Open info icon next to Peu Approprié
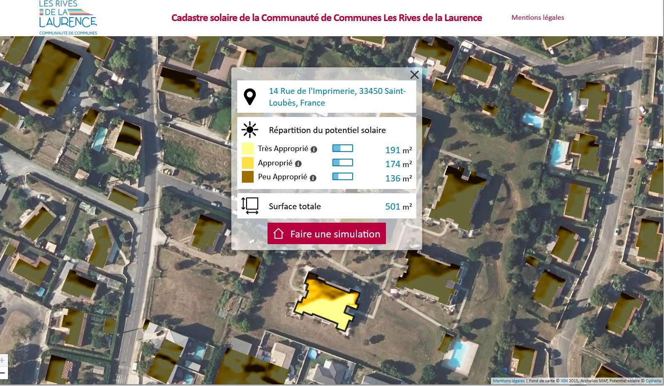Screen dimensions: 664x386 tap(313, 178)
